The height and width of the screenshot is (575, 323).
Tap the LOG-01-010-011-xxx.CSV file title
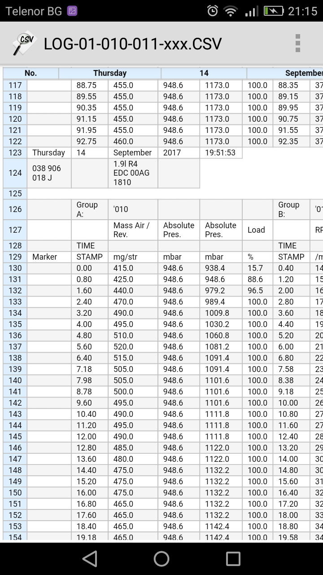click(x=133, y=44)
